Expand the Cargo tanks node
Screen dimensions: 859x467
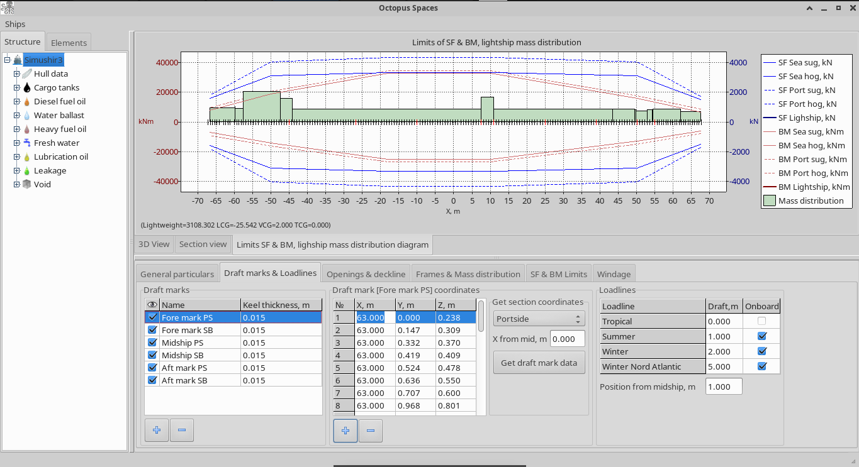(x=17, y=88)
